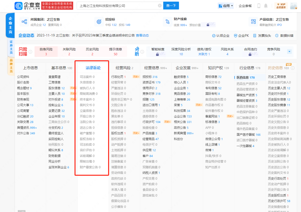Click info icon beside 分析

pyautogui.click(x=142, y=52)
